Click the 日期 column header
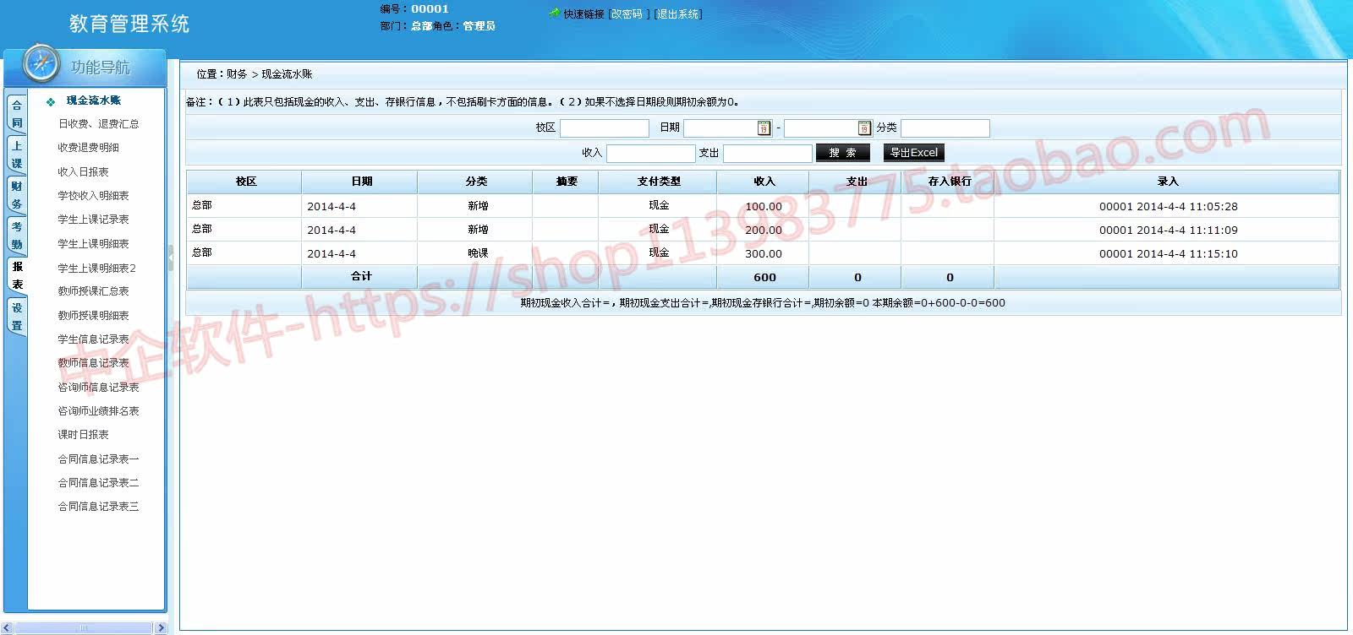 tap(360, 182)
